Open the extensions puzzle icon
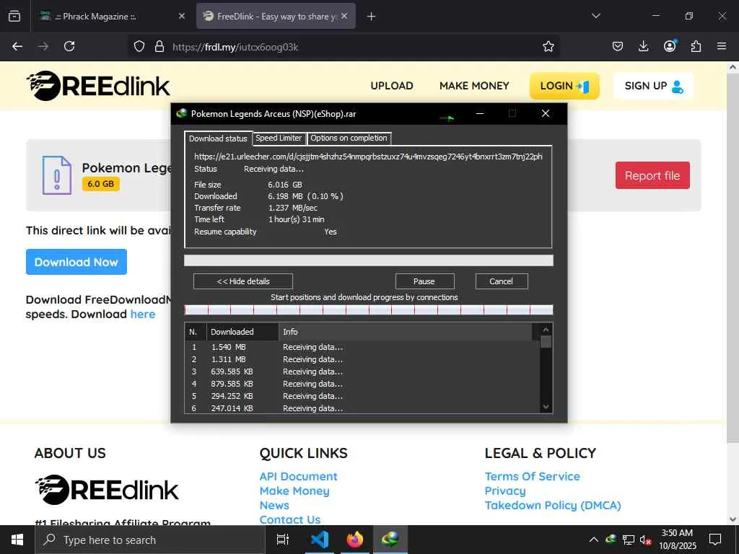Image resolution: width=739 pixels, height=554 pixels. point(696,46)
